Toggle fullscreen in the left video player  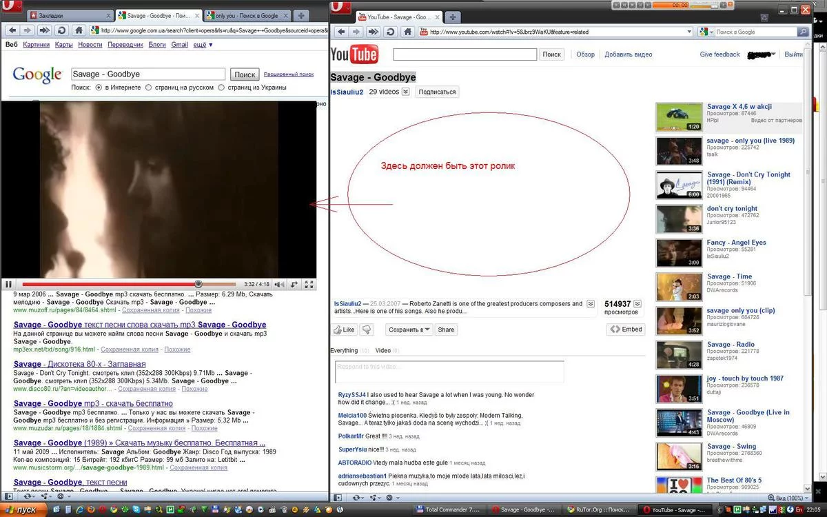(x=309, y=284)
